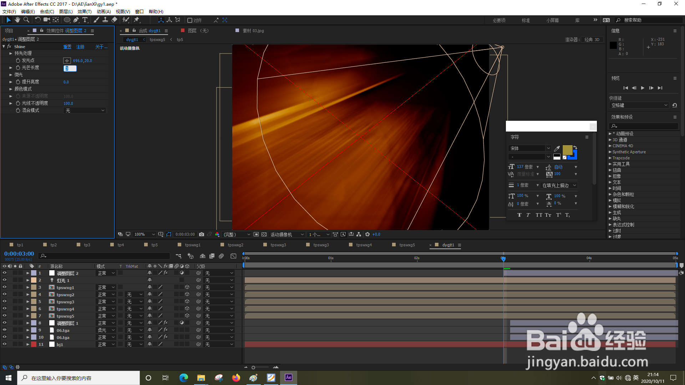Select the Rotation tool
Image resolution: width=685 pixels, height=385 pixels.
click(x=37, y=20)
